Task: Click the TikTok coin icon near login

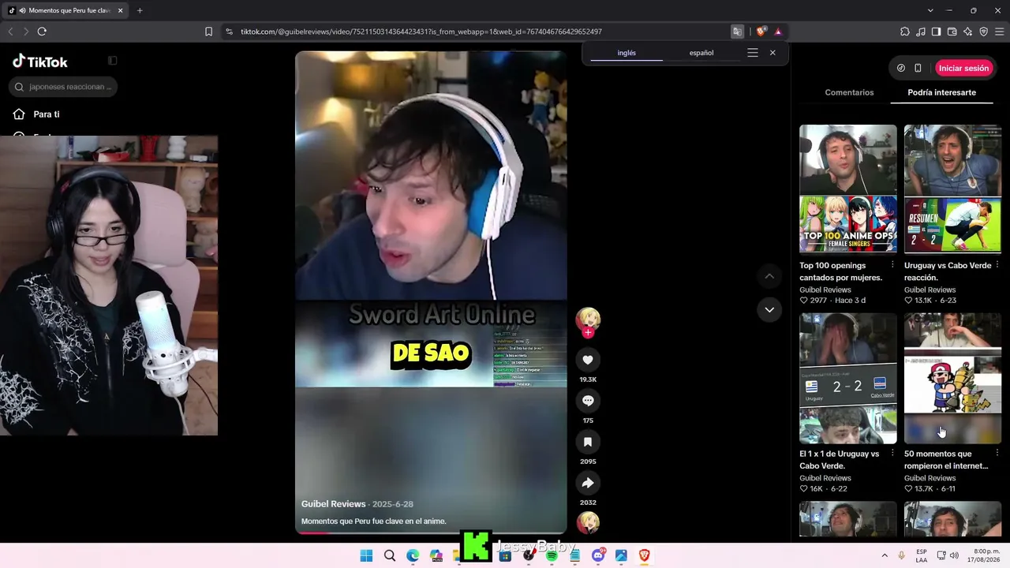Action: click(901, 68)
